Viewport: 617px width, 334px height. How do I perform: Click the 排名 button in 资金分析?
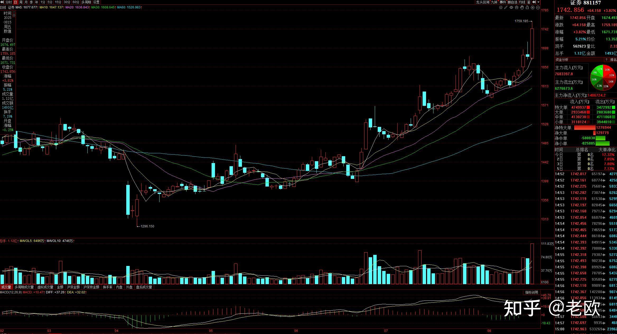coord(613,60)
